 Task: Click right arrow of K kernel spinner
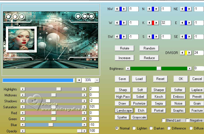click(x=156, y=23)
